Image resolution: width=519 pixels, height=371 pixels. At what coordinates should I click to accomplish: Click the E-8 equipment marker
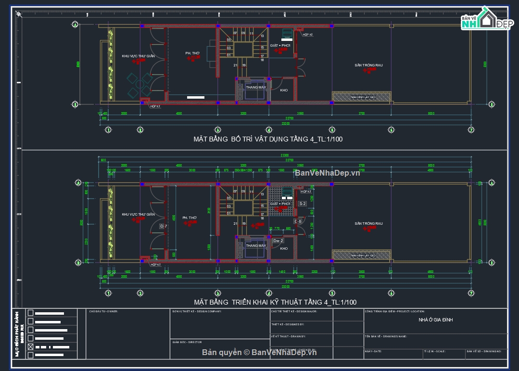(298, 221)
